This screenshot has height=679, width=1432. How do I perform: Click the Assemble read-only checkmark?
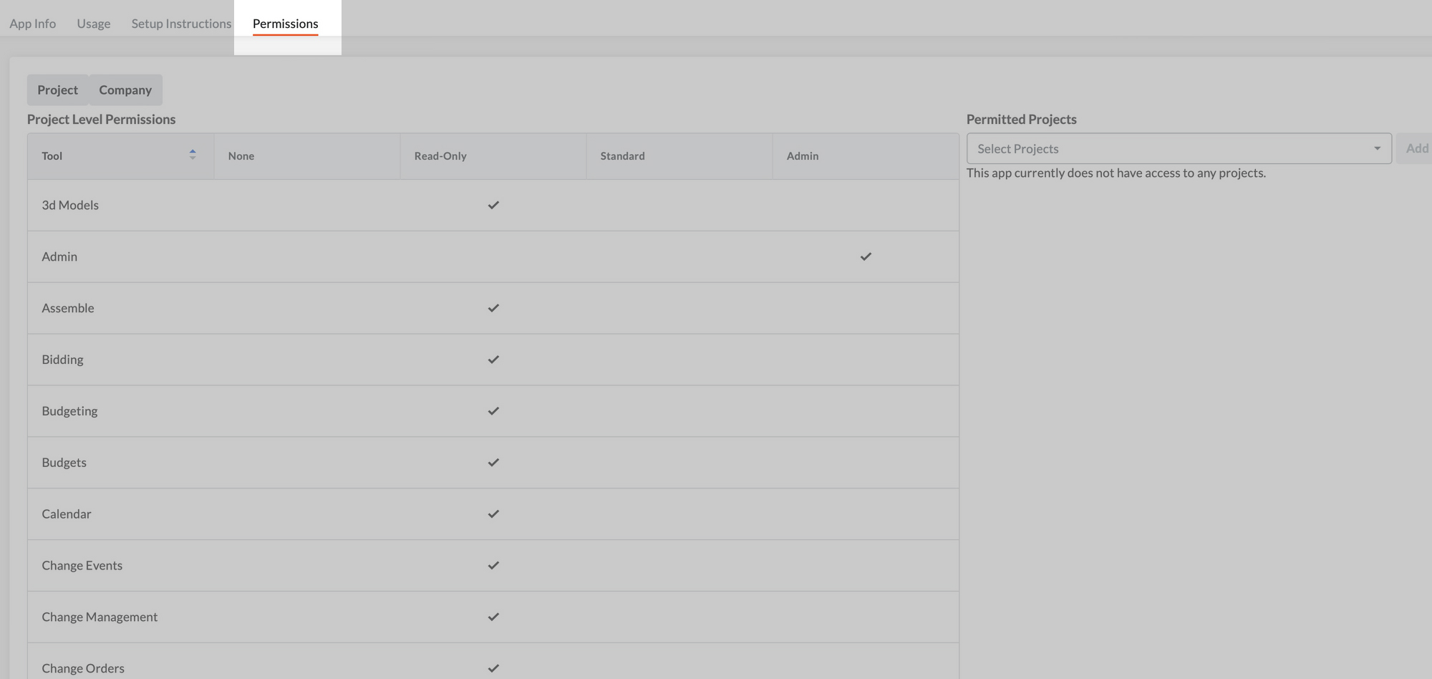click(493, 308)
